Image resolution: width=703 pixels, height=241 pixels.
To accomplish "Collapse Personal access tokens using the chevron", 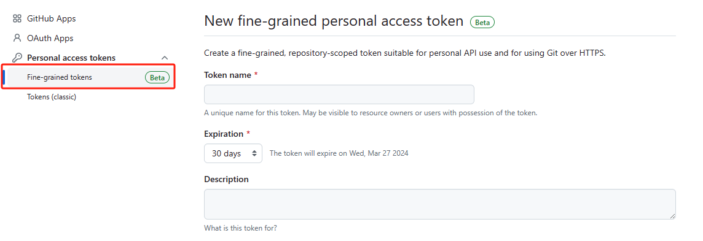I will click(x=165, y=58).
